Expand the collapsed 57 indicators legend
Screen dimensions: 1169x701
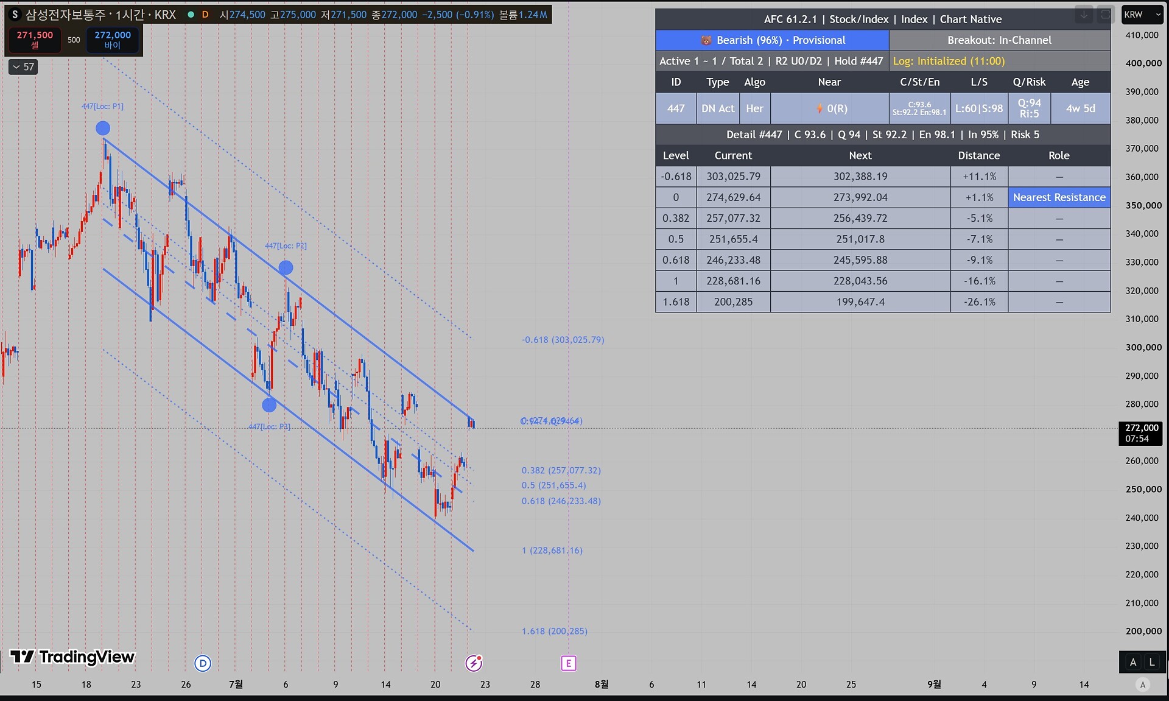pyautogui.click(x=23, y=67)
